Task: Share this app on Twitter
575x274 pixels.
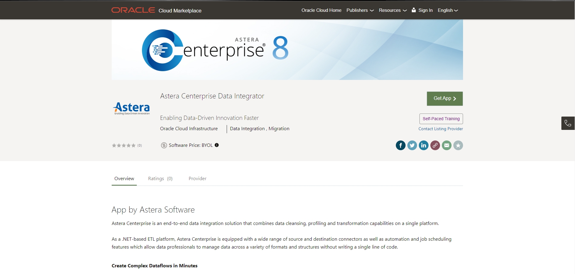Action: pos(412,145)
